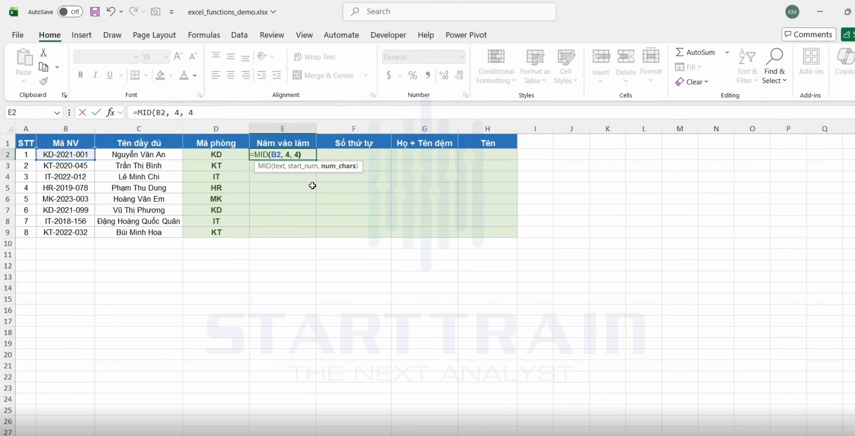The image size is (855, 436).
Task: Click the Search box
Action: [x=449, y=12]
